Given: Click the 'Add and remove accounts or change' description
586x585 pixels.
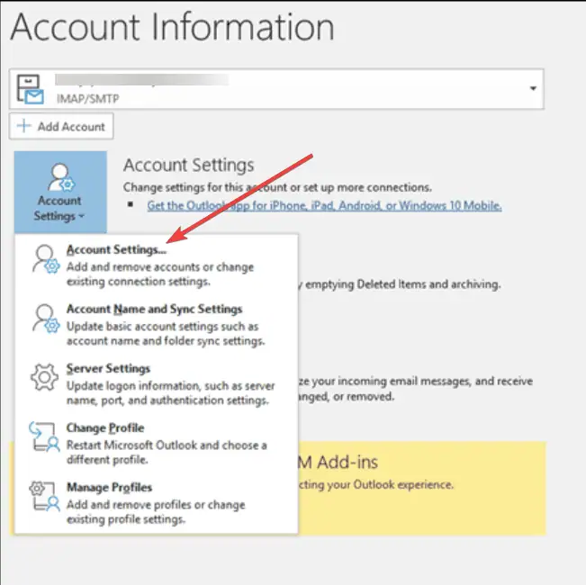Looking at the screenshot, I should pyautogui.click(x=160, y=267).
